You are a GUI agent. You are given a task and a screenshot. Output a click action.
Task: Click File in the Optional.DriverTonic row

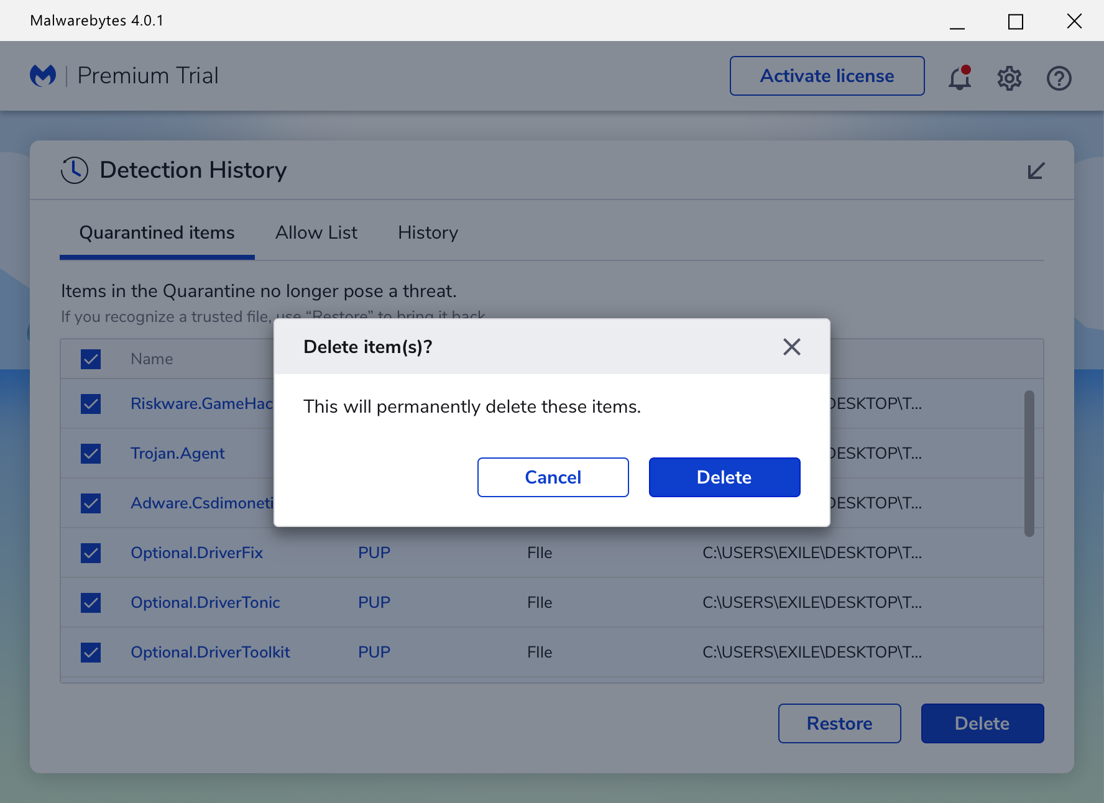[540, 603]
